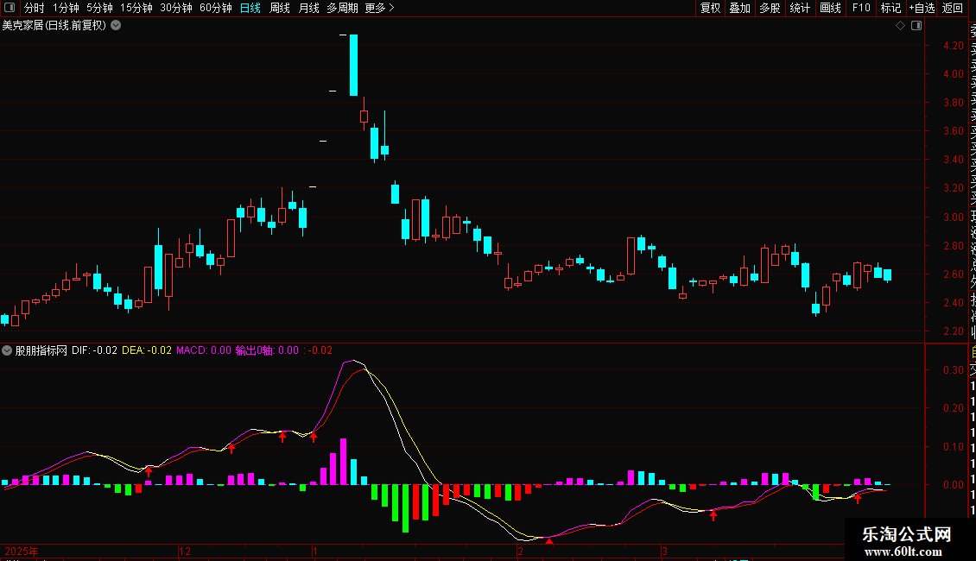The height and width of the screenshot is (561, 976).
Task: Click the 3.00 price axis label
Action: tap(953, 217)
